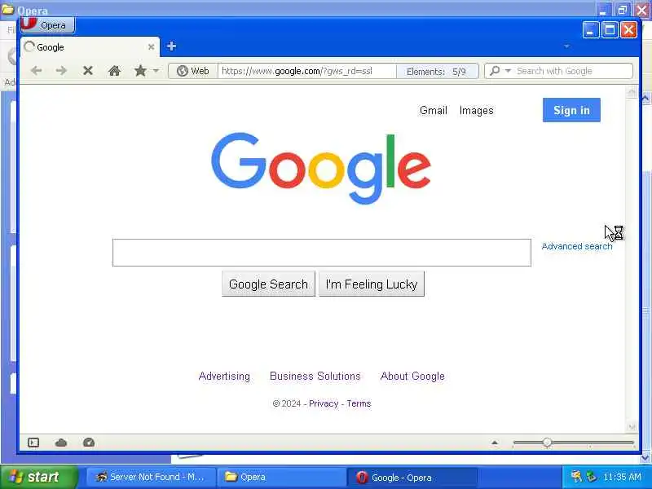Open the closed tabs dropdown arrow

pyautogui.click(x=566, y=46)
